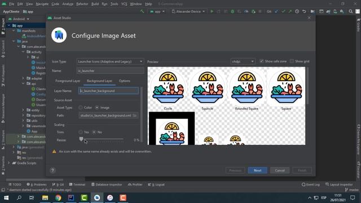Select Trim Yes radio button
This screenshot has height=203, width=361.
(80, 132)
